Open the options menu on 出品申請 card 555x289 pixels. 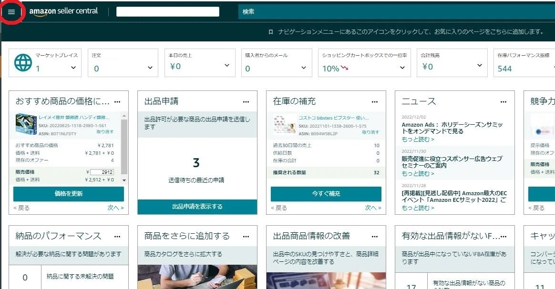tap(246, 102)
